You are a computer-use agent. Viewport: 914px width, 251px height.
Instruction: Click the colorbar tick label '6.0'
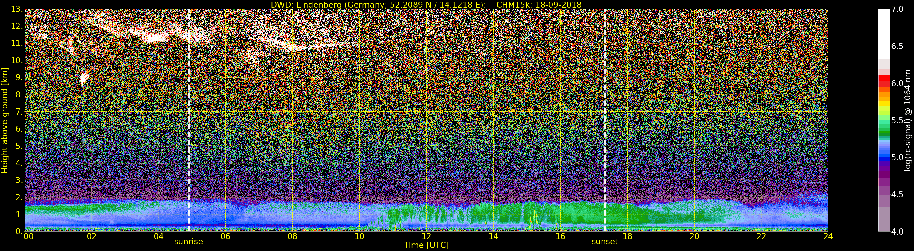pyautogui.click(x=897, y=83)
